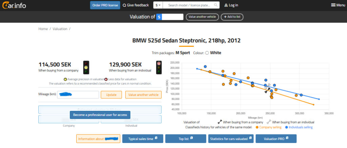Click the info icon on Typical sales time

click(x=156, y=138)
